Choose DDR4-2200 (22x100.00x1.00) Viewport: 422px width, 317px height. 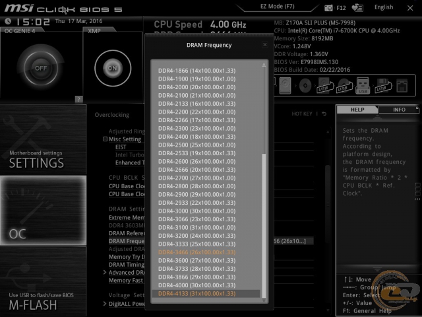(x=196, y=112)
